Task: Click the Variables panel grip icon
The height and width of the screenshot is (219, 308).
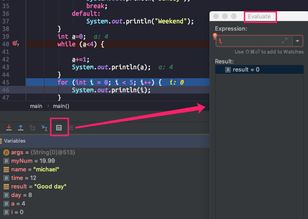Action: pos(1,141)
